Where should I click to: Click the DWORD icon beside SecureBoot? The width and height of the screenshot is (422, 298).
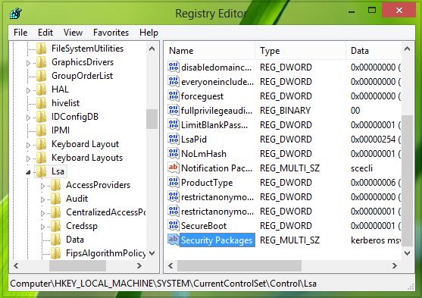tap(173, 225)
